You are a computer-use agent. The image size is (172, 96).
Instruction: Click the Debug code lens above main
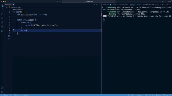21,10
